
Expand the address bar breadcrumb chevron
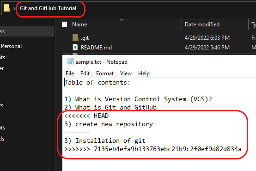tap(14, 8)
